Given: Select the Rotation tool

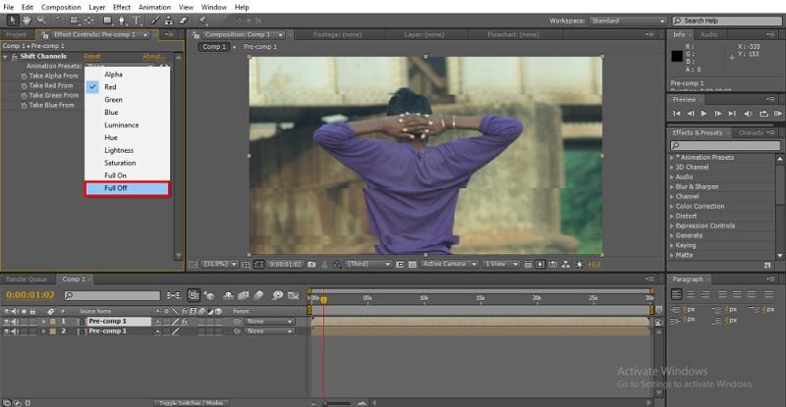Looking at the screenshot, I should [60, 21].
